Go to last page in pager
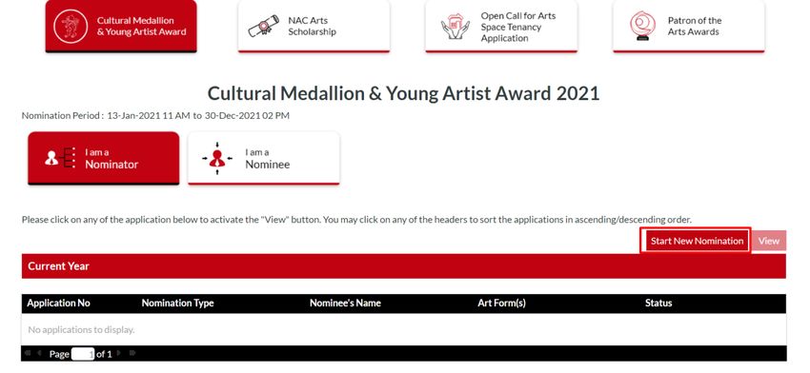 tap(132, 353)
